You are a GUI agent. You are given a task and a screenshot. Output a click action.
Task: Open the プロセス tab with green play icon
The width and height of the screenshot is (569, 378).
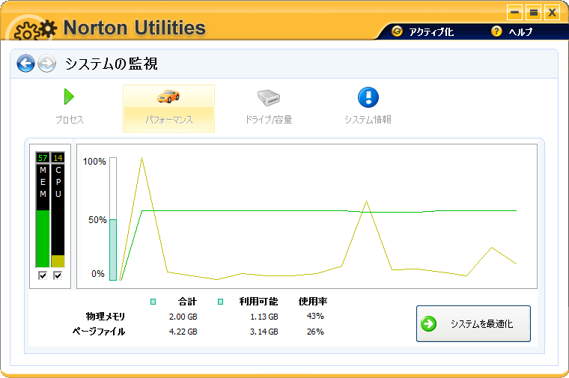pyautogui.click(x=70, y=108)
